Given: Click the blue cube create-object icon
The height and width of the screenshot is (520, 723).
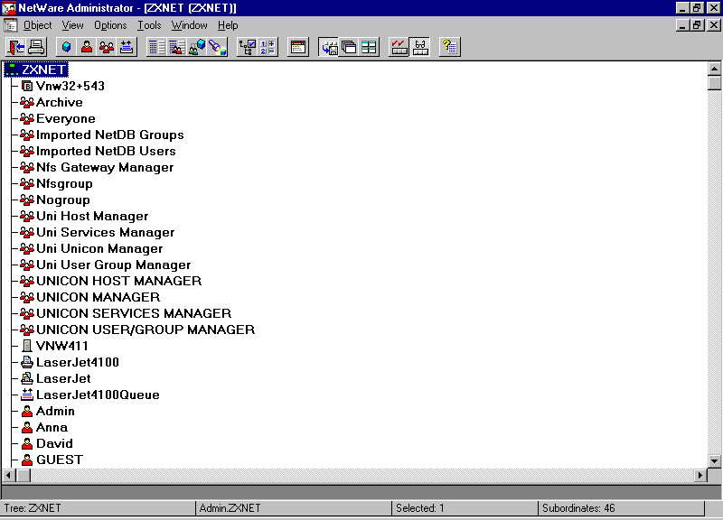Looking at the screenshot, I should click(66, 47).
